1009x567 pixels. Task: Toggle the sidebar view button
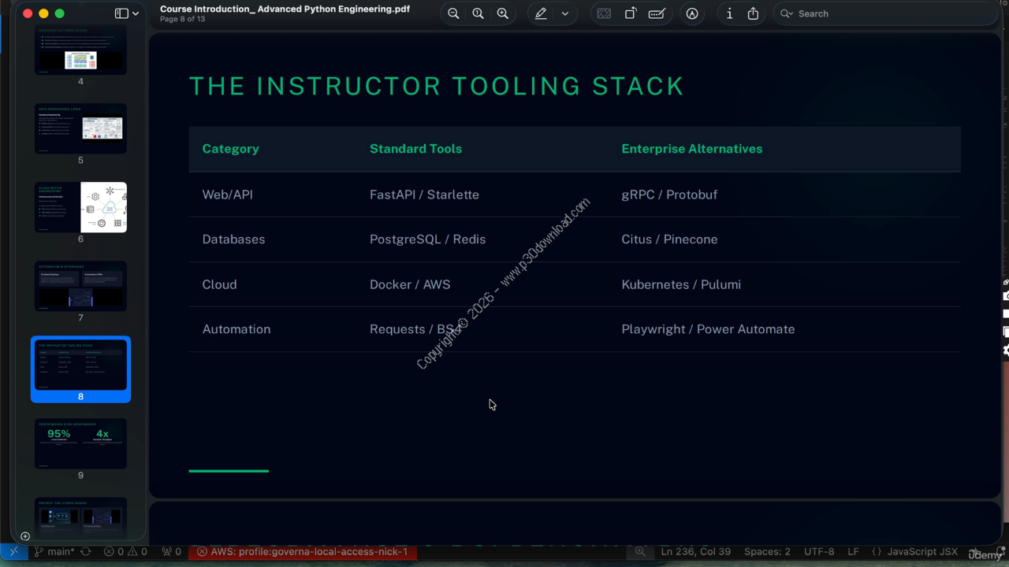point(121,13)
